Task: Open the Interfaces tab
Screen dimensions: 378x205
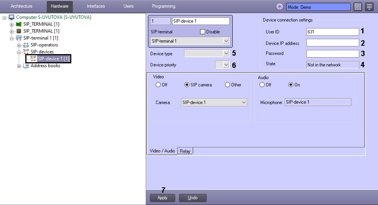Action: coord(96,6)
